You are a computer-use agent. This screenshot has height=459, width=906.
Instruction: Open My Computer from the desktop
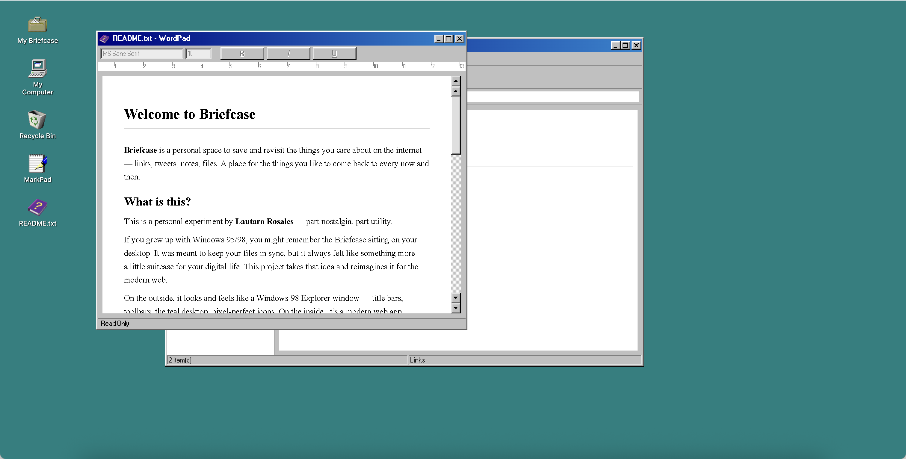[x=37, y=76]
